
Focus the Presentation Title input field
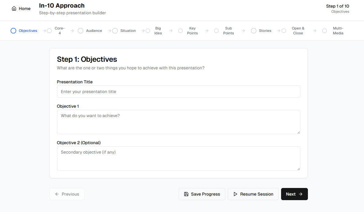[179, 92]
